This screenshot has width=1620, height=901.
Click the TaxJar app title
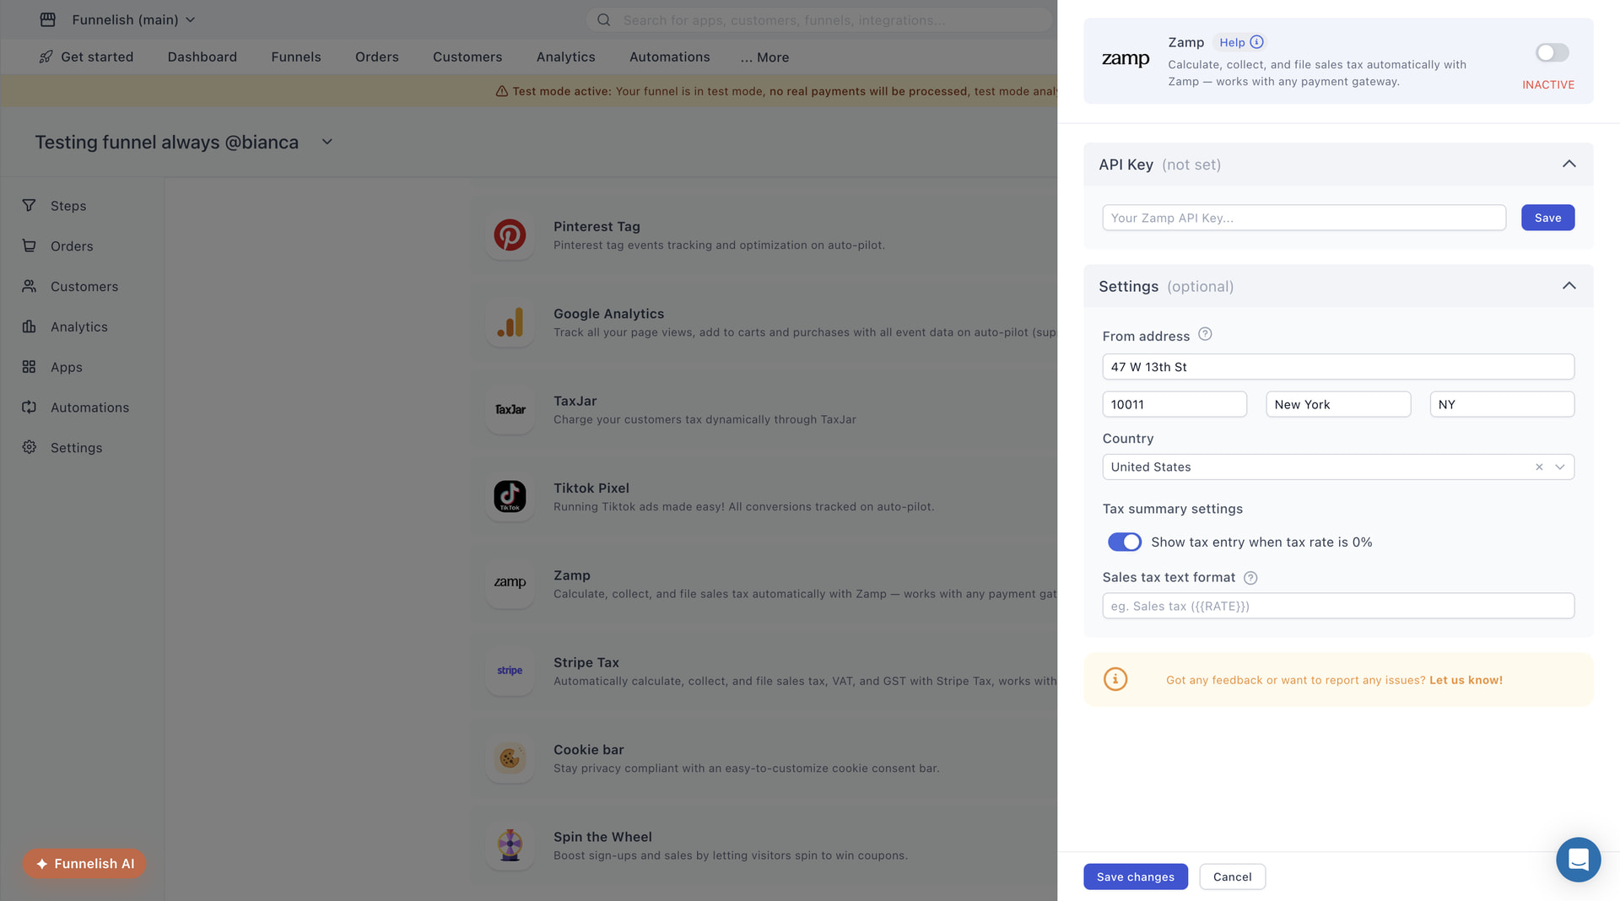(x=575, y=401)
